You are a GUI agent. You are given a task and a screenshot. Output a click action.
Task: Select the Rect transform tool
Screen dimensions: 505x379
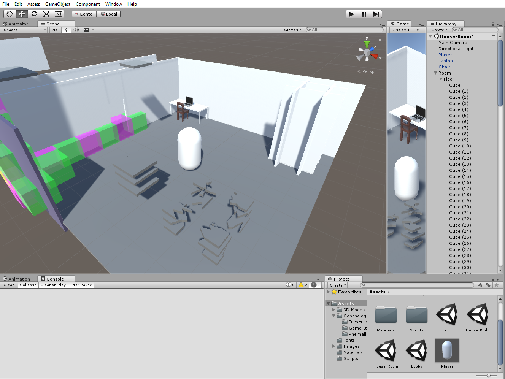pos(58,14)
